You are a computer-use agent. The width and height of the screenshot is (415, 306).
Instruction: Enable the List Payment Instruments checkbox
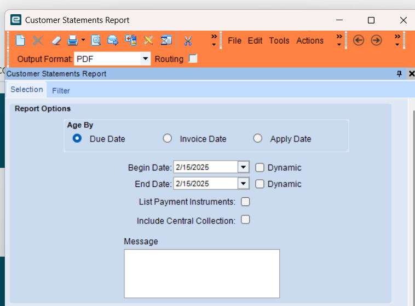pyautogui.click(x=245, y=202)
